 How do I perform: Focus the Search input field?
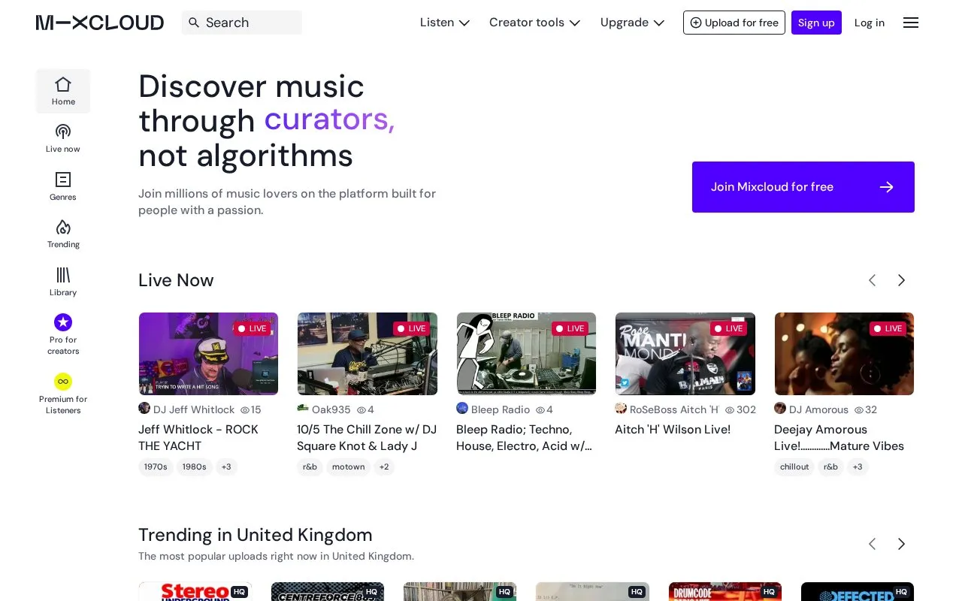coord(242,23)
